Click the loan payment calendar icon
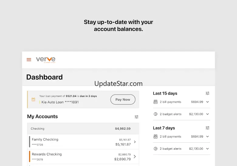The height and width of the screenshot is (166, 237). [33, 99]
